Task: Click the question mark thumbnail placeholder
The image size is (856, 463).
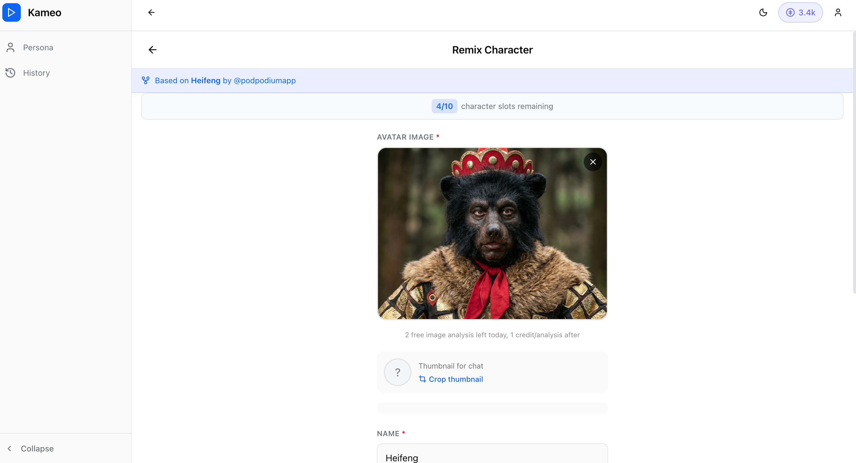Action: tap(397, 372)
